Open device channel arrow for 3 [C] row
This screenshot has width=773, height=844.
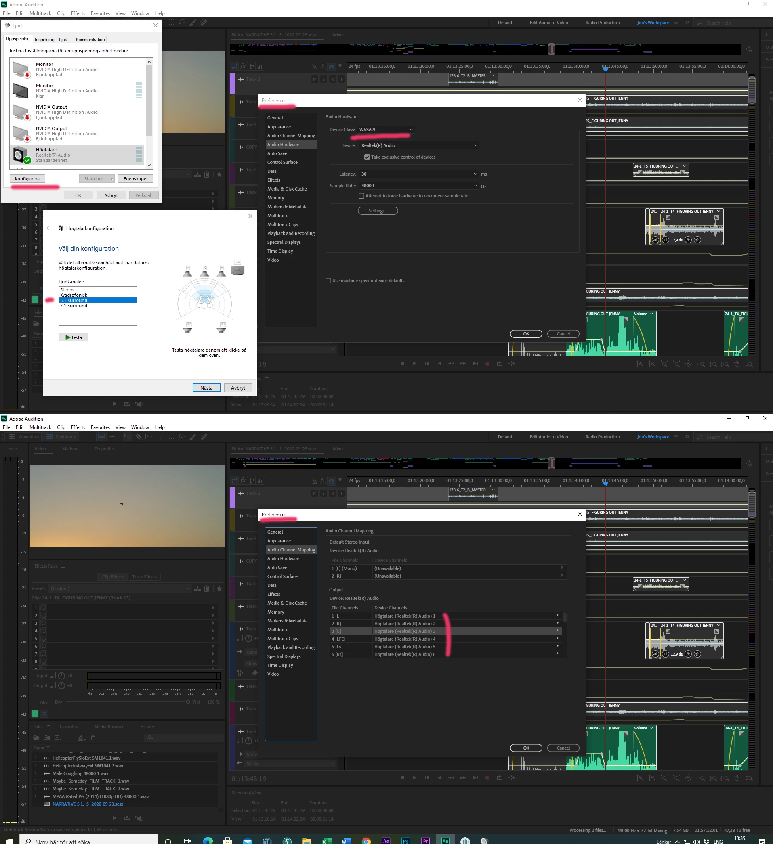557,630
